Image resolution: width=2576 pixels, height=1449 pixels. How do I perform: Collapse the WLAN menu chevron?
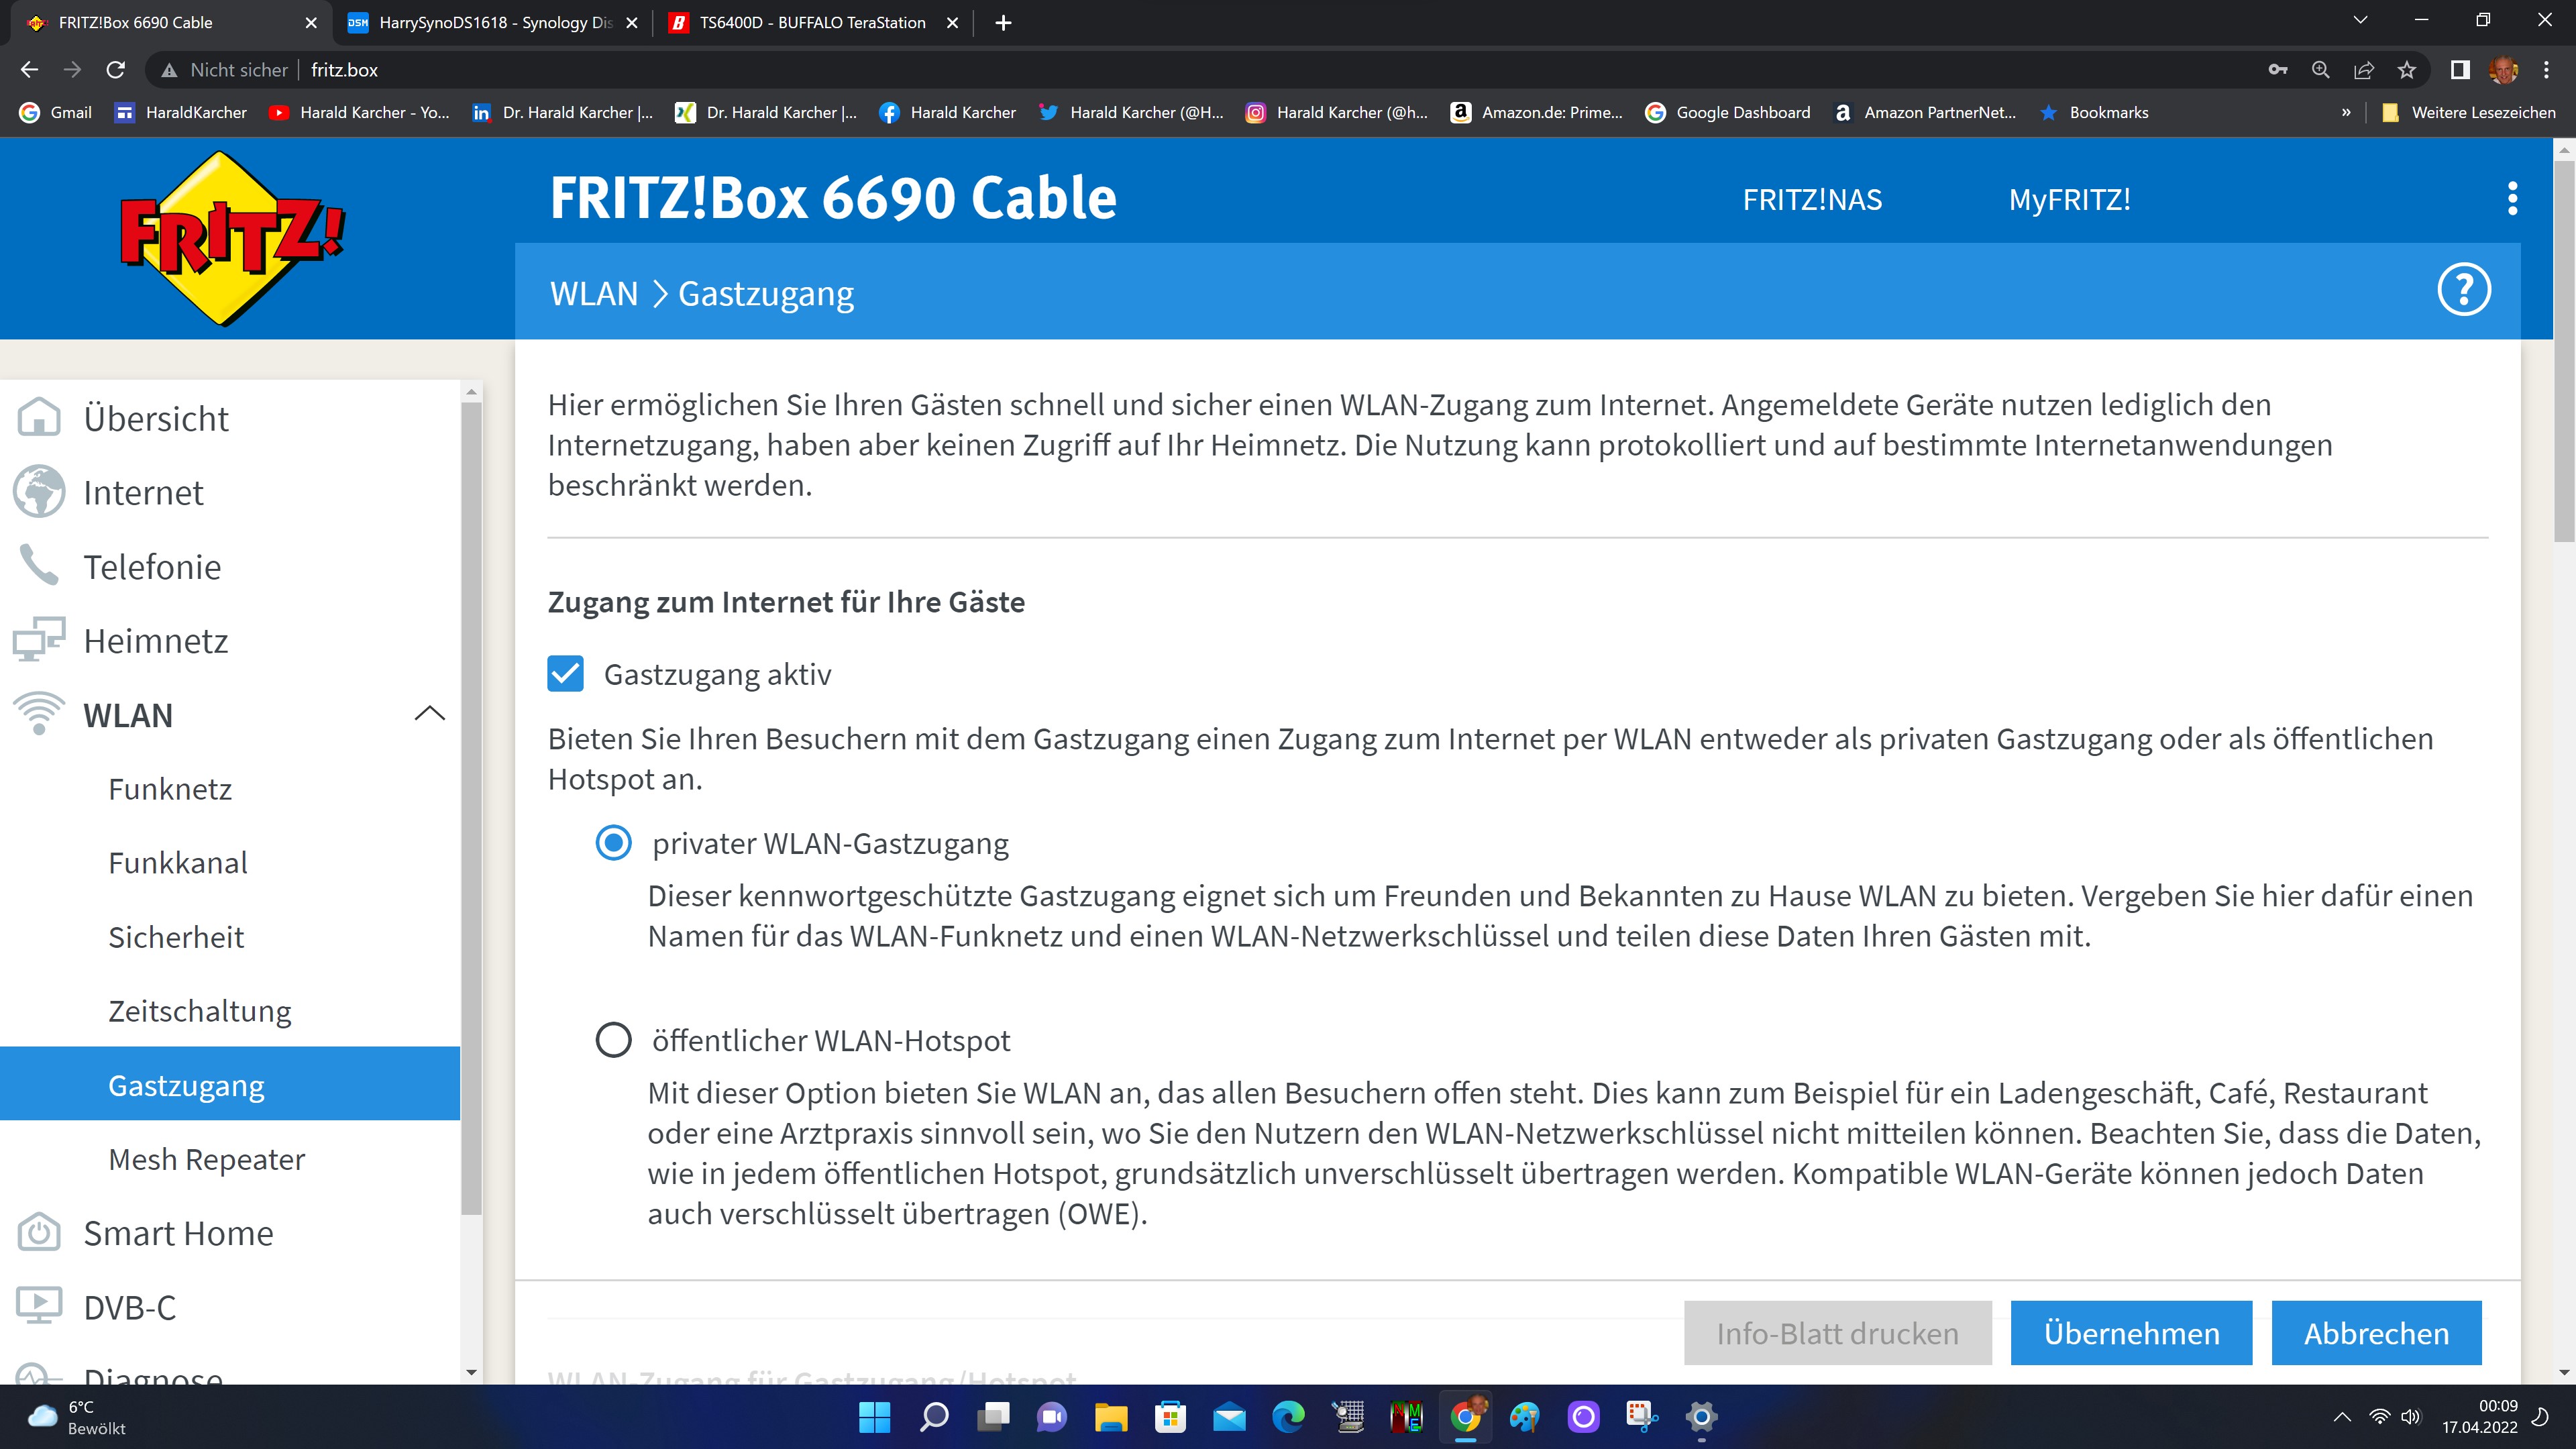pyautogui.click(x=429, y=714)
